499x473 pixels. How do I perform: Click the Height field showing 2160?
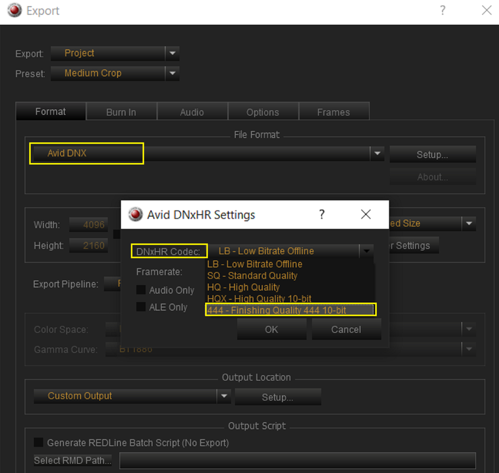coord(89,245)
